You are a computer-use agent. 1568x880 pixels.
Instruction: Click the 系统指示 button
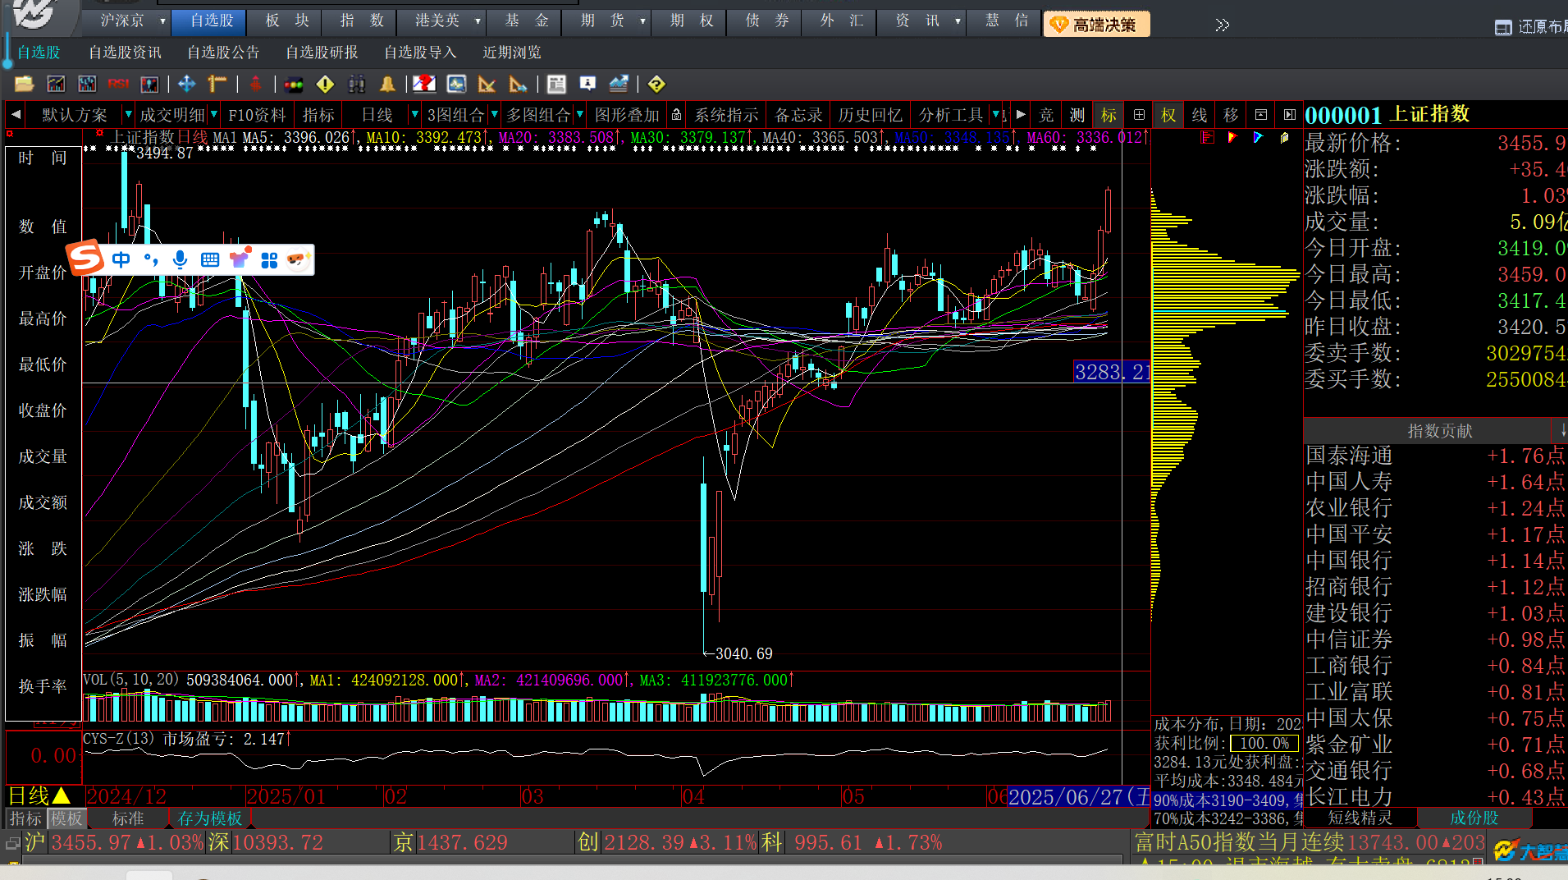pyautogui.click(x=726, y=115)
